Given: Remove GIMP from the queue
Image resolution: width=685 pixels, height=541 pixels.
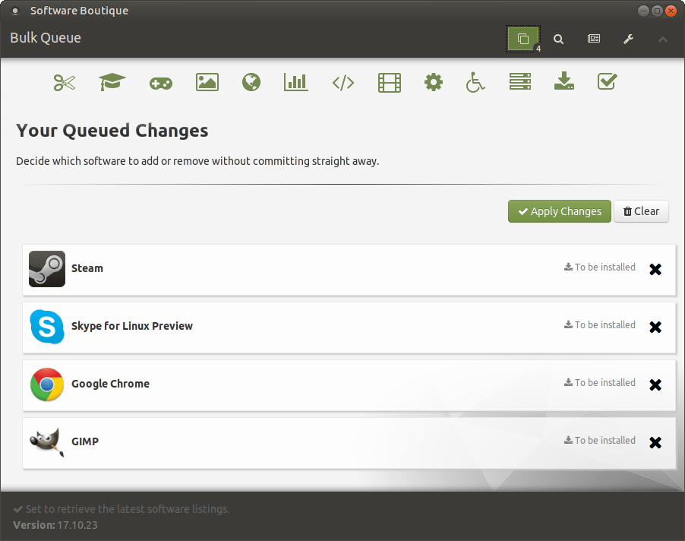Looking at the screenshot, I should pos(655,442).
